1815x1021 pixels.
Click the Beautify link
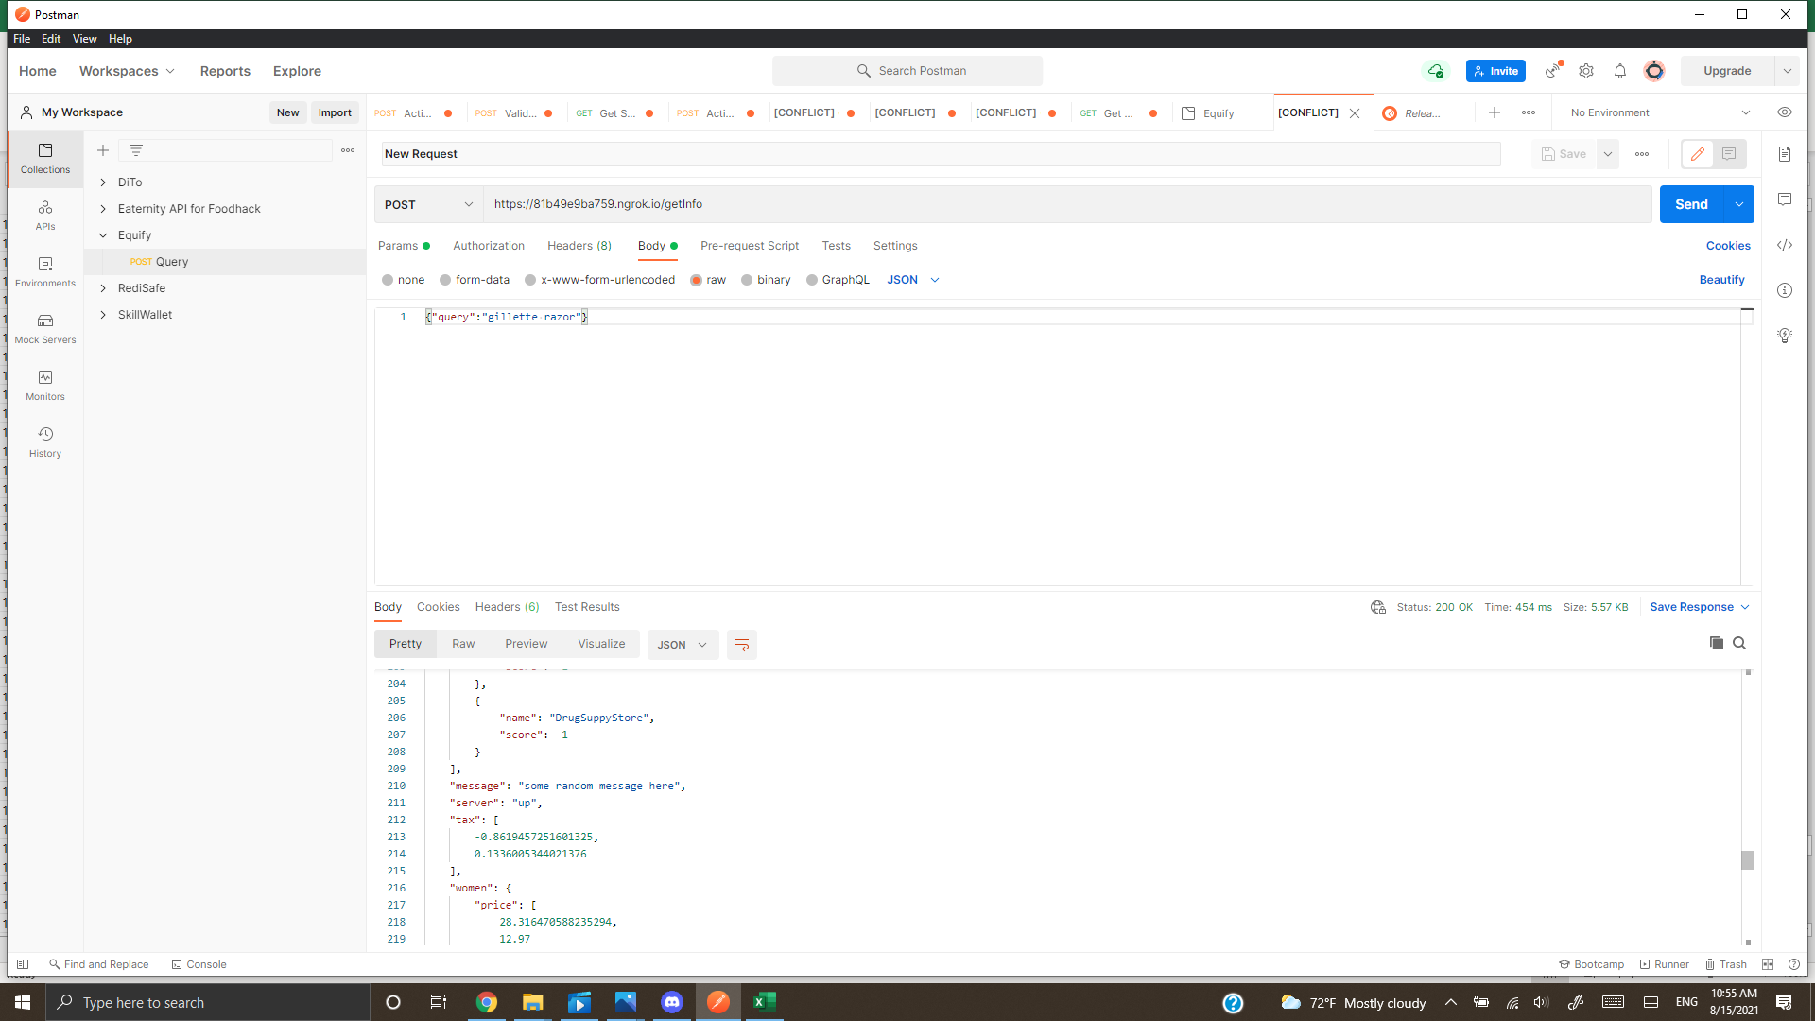click(1721, 280)
